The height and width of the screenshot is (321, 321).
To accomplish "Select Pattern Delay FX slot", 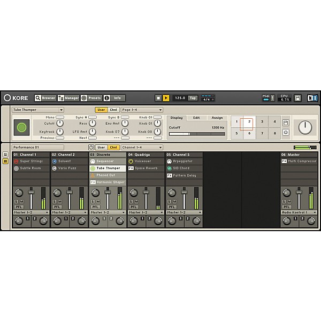I will [184, 175].
